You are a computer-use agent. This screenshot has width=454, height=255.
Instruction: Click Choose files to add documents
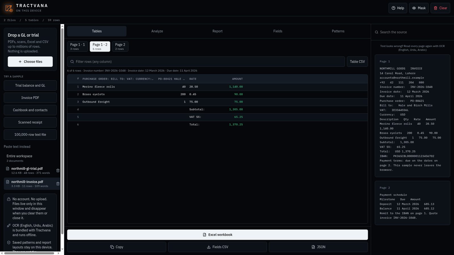coord(30,61)
